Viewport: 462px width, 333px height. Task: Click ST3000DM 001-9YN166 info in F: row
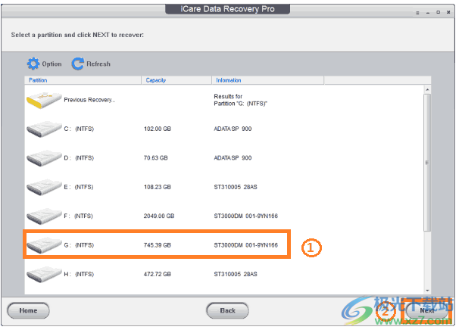pyautogui.click(x=245, y=216)
